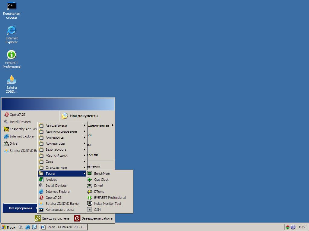The image size is (309, 231).
Task: Click the Завершение работы button
Action: pos(94,218)
